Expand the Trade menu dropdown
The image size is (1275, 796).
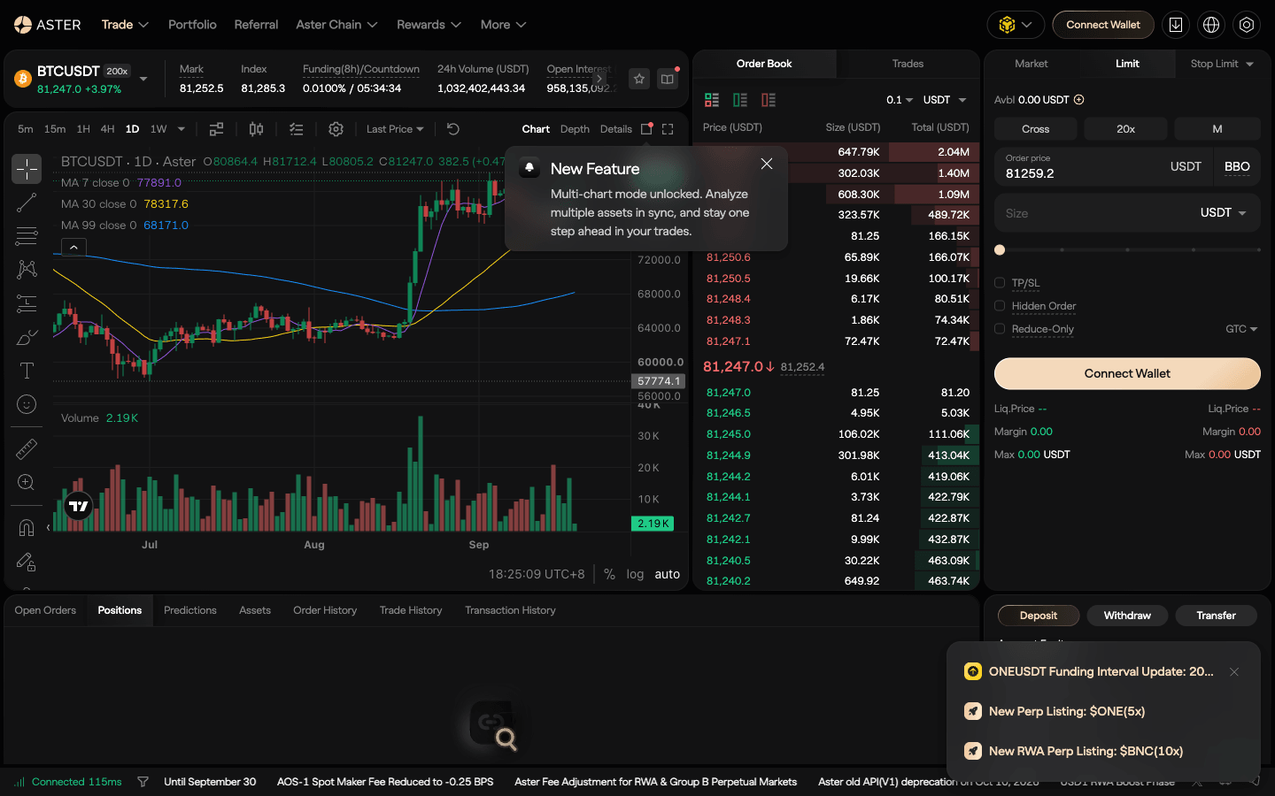125,25
